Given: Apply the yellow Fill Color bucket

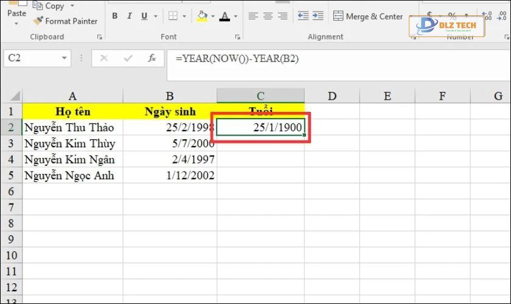Looking at the screenshot, I should 203,16.
